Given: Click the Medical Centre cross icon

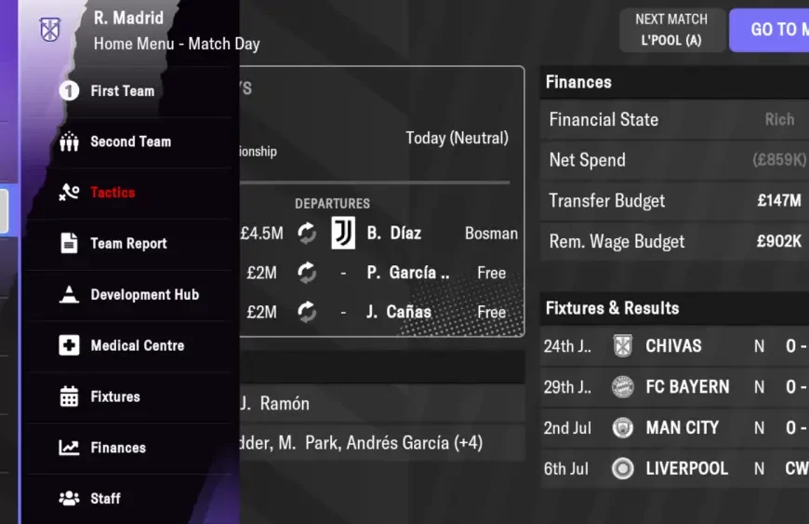Looking at the screenshot, I should click(x=69, y=345).
